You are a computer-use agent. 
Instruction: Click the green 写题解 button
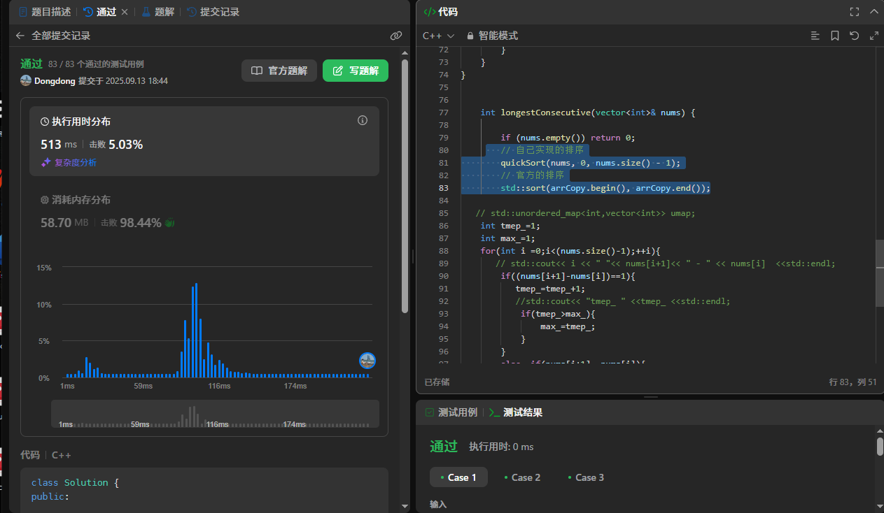coord(356,71)
